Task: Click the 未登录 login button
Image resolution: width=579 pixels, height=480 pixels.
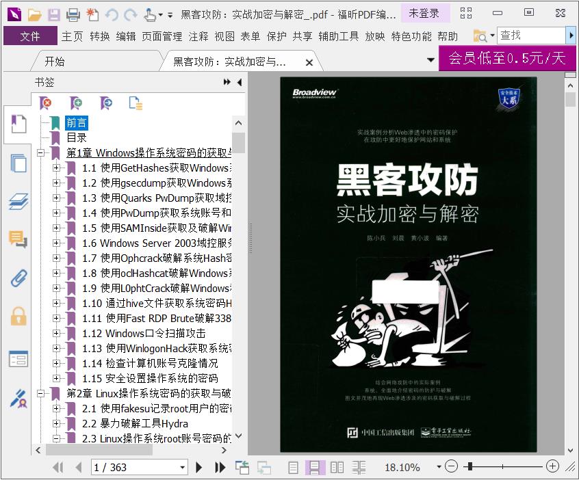Action: (424, 14)
